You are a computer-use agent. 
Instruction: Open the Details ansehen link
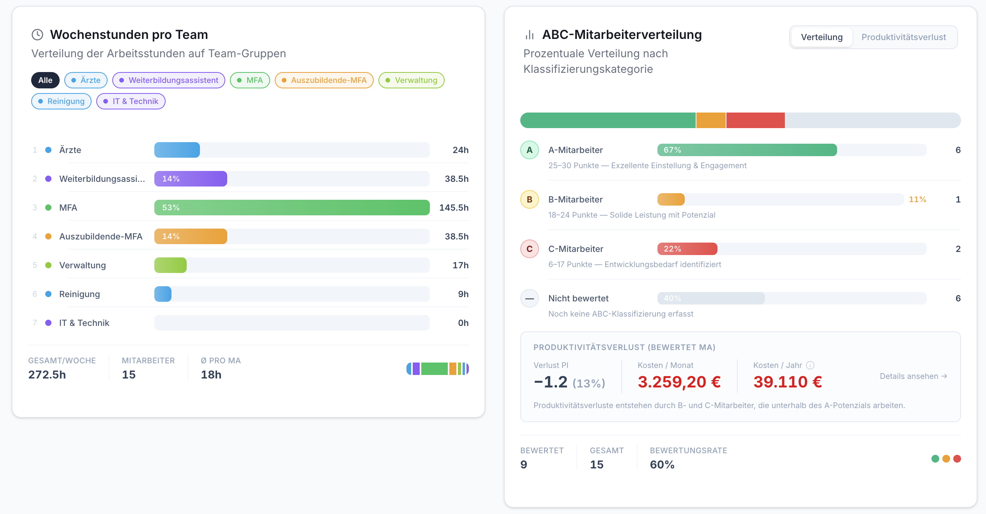tap(914, 376)
